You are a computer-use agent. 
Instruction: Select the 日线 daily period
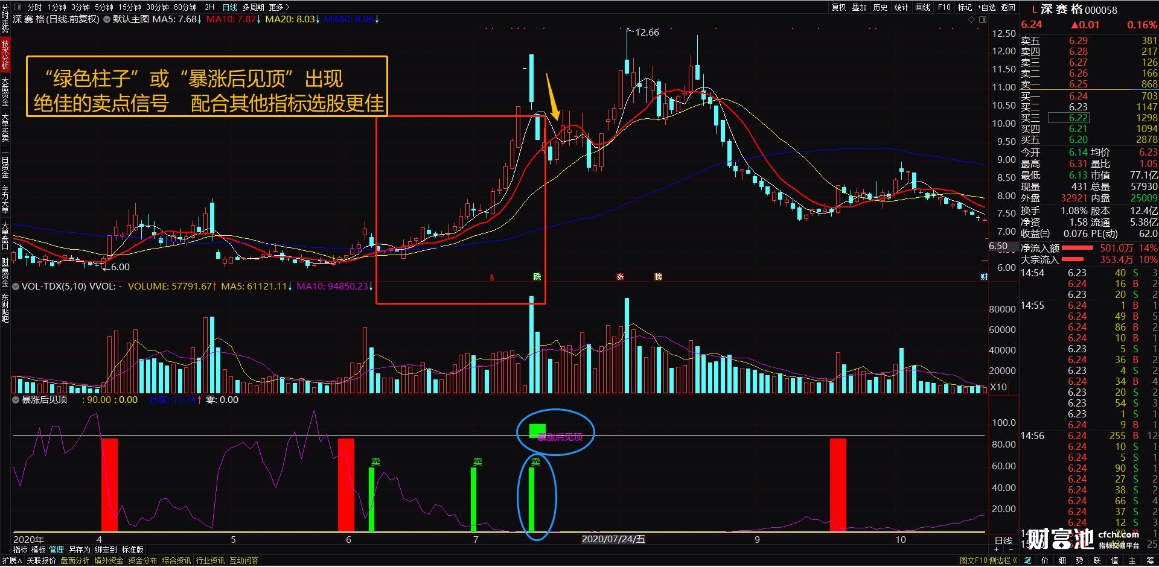point(230,7)
